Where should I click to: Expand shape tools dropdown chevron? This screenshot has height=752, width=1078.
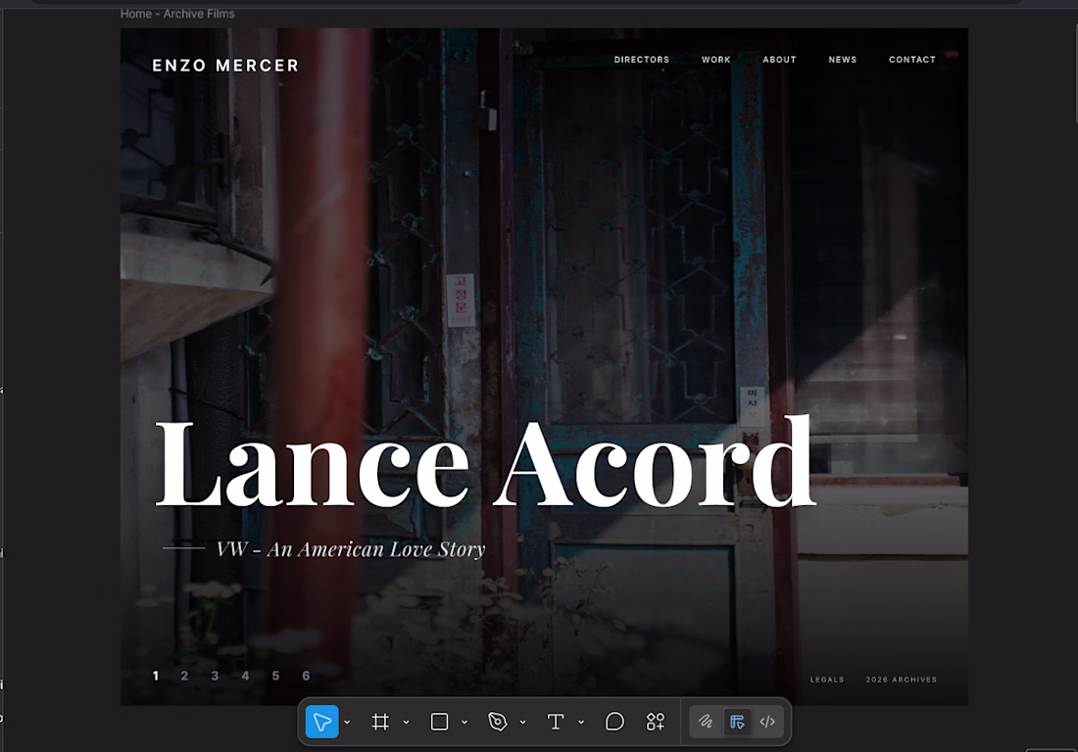(465, 723)
